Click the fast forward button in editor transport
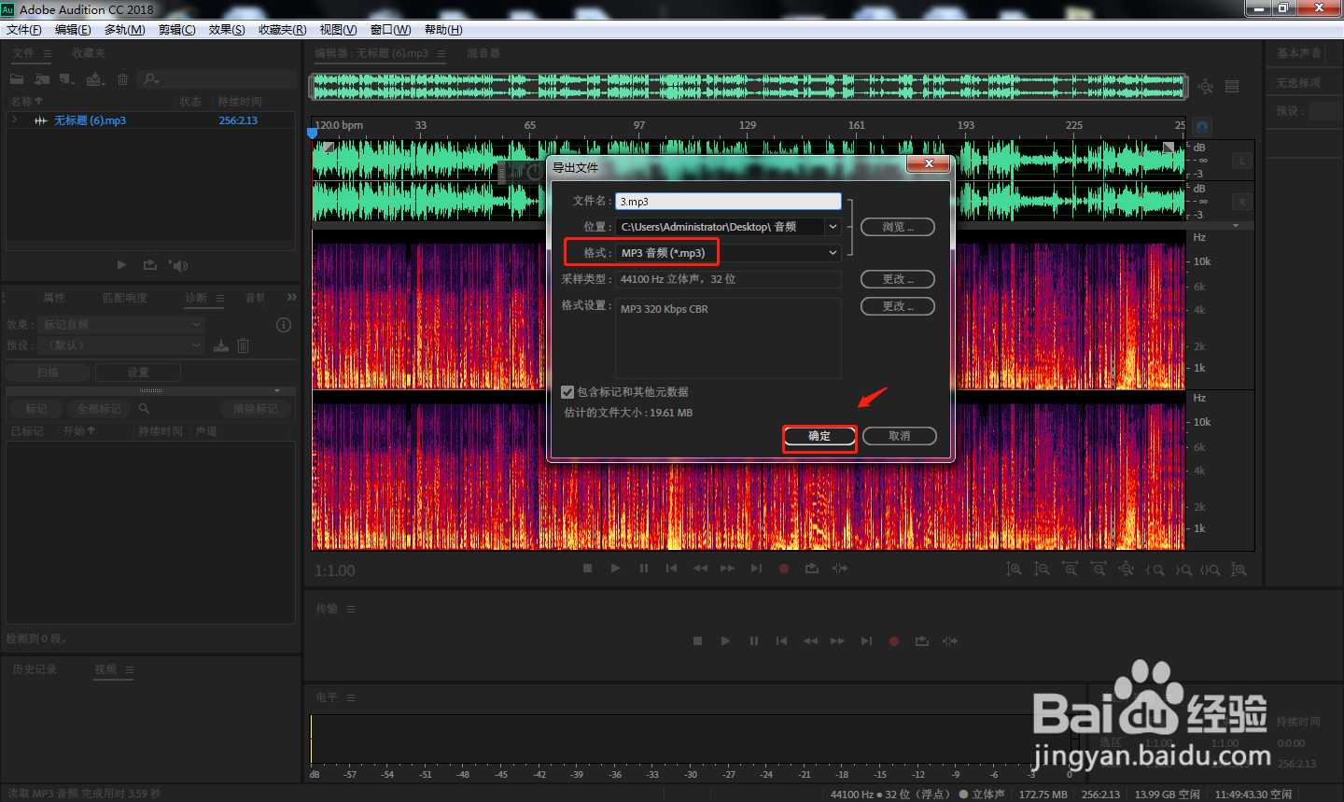The width and height of the screenshot is (1344, 802). pyautogui.click(x=727, y=568)
